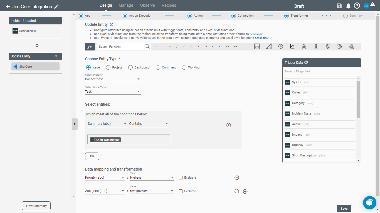Open math functions calculator icon

(x=257, y=47)
